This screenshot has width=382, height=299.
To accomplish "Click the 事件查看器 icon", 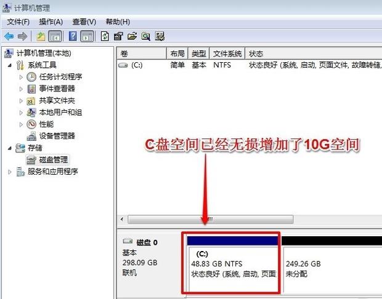I will point(31,89).
